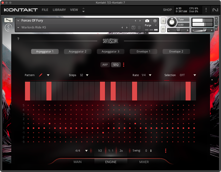221x172 pixels.
Task: Open the wrench instrument edit mode
Action: click(8, 20)
